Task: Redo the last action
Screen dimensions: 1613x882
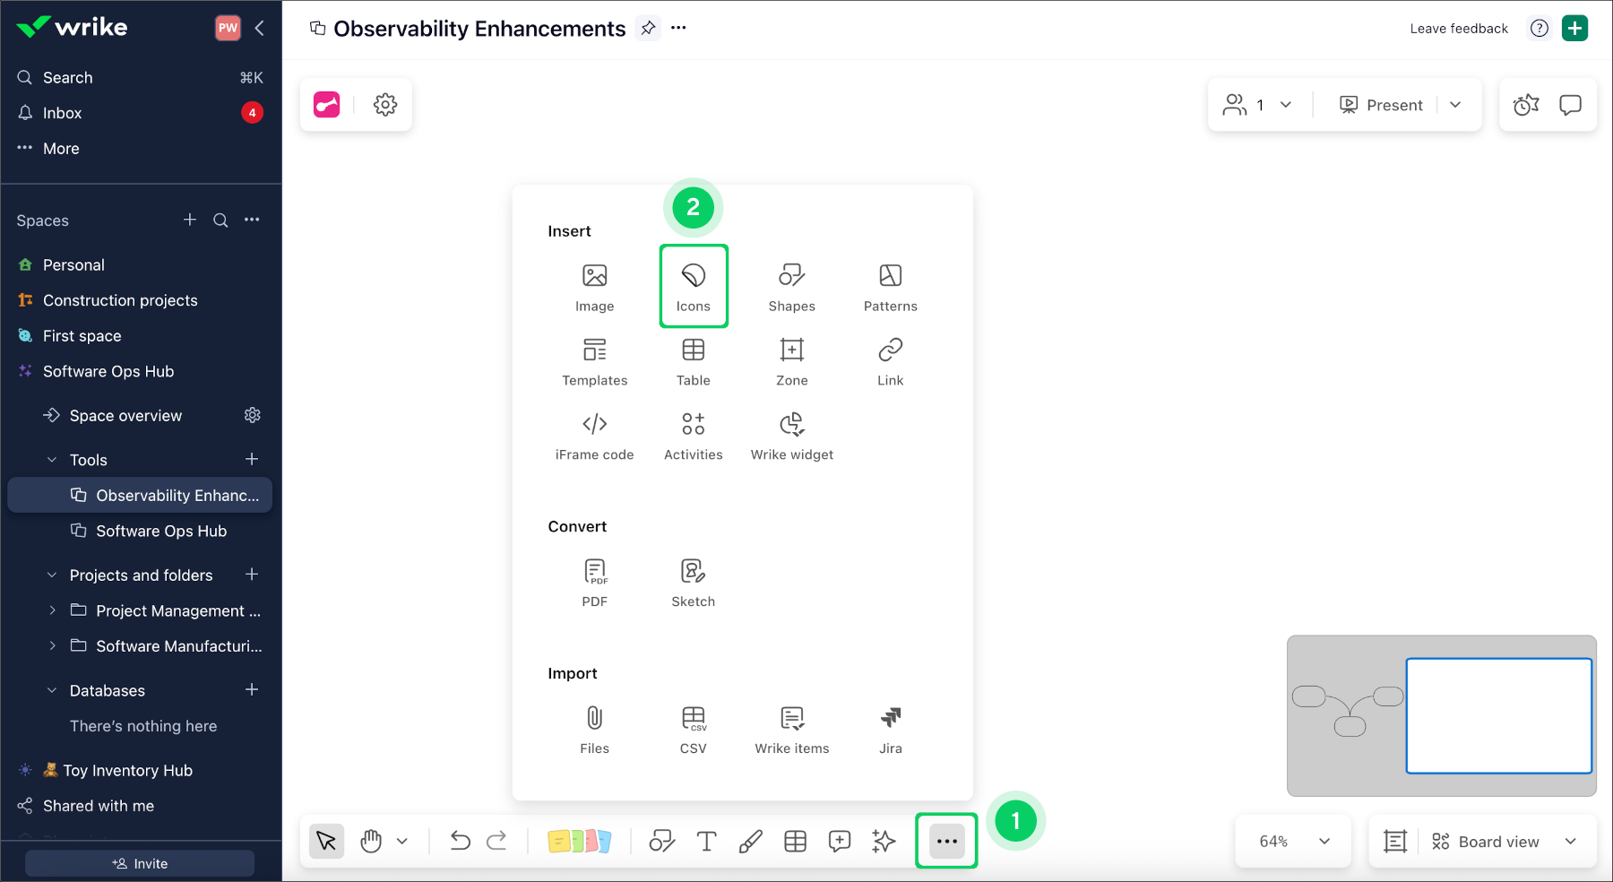Action: pyautogui.click(x=496, y=841)
